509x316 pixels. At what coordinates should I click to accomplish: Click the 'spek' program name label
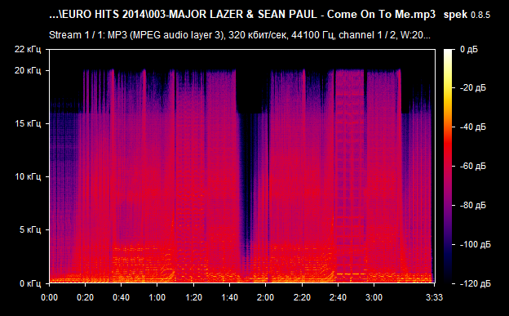[x=455, y=15]
